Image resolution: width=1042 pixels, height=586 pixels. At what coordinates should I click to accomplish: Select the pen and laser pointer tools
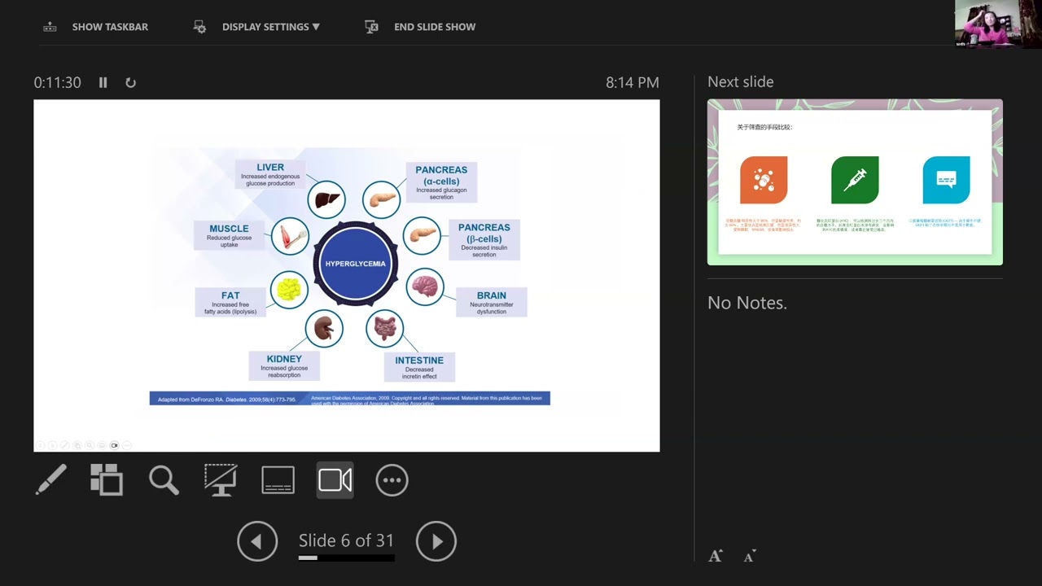[x=51, y=480]
